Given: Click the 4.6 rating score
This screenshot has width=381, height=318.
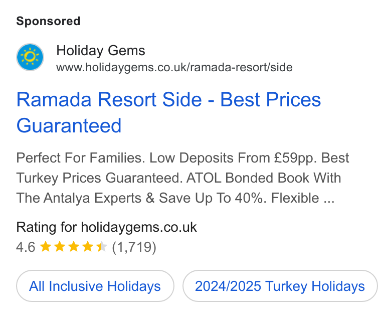Looking at the screenshot, I should pyautogui.click(x=26, y=247).
